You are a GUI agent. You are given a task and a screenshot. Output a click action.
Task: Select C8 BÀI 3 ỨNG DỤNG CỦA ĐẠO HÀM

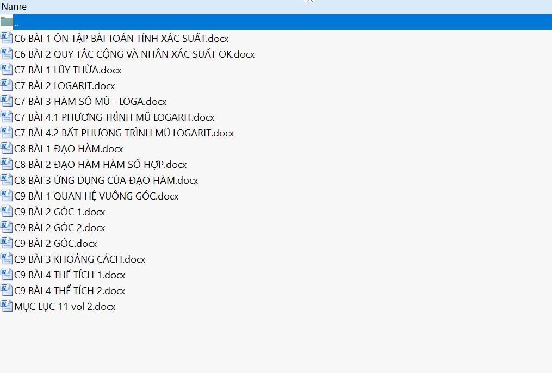tap(106, 181)
